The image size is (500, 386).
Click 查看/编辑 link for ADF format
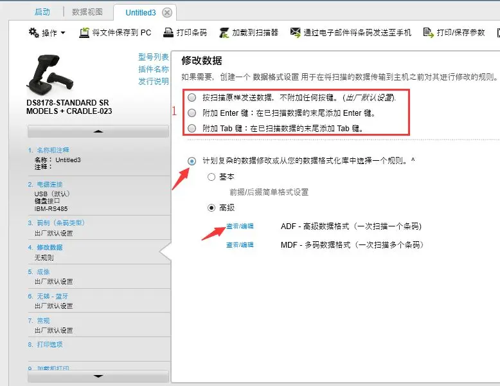click(x=240, y=226)
